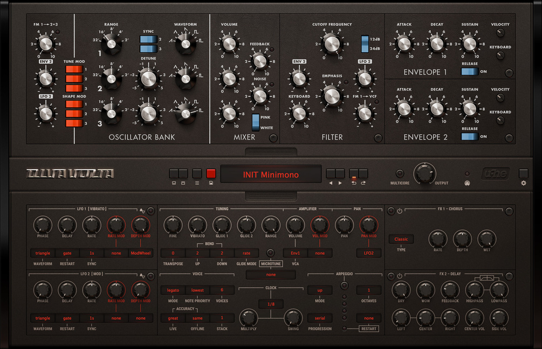This screenshot has height=349, width=542.
Task: Enable the Multicore button
Action: click(x=400, y=173)
